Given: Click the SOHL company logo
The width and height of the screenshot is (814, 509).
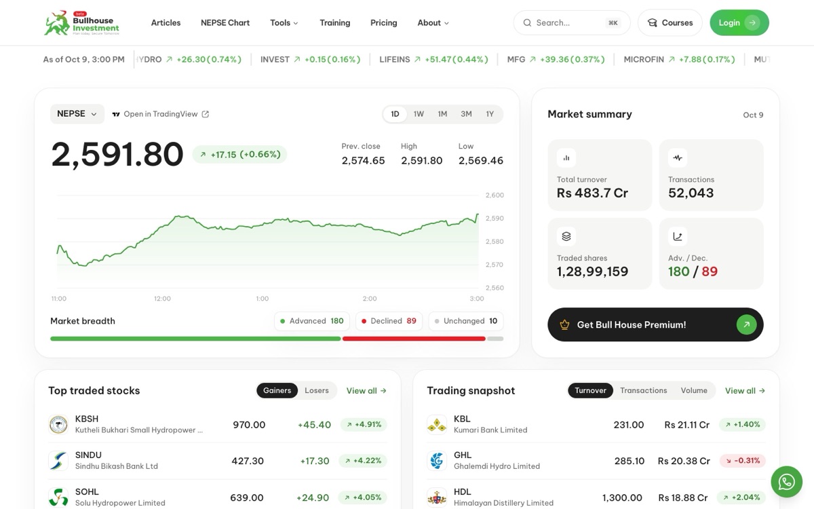Looking at the screenshot, I should [x=58, y=497].
